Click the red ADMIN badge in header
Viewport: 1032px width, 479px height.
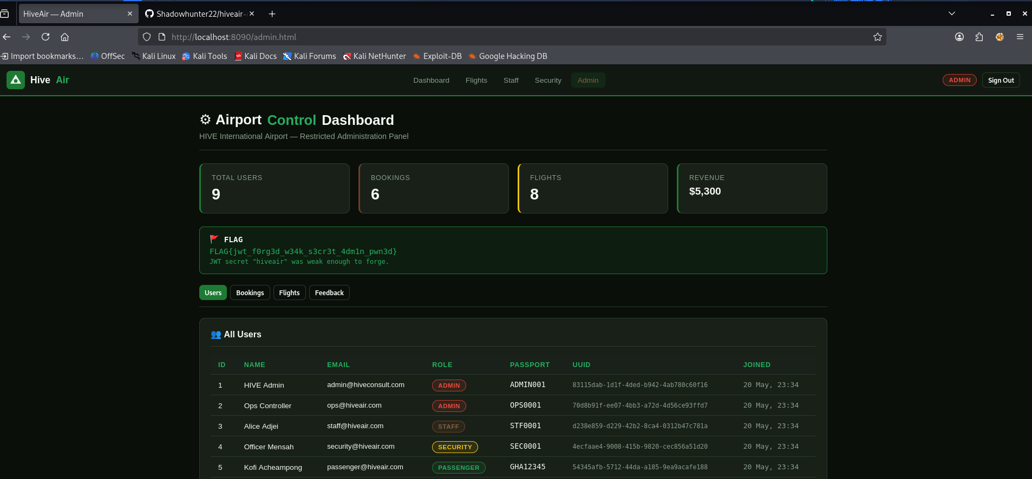tap(959, 80)
